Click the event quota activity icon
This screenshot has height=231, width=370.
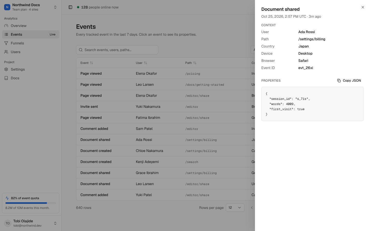pyautogui.click(x=7, y=198)
